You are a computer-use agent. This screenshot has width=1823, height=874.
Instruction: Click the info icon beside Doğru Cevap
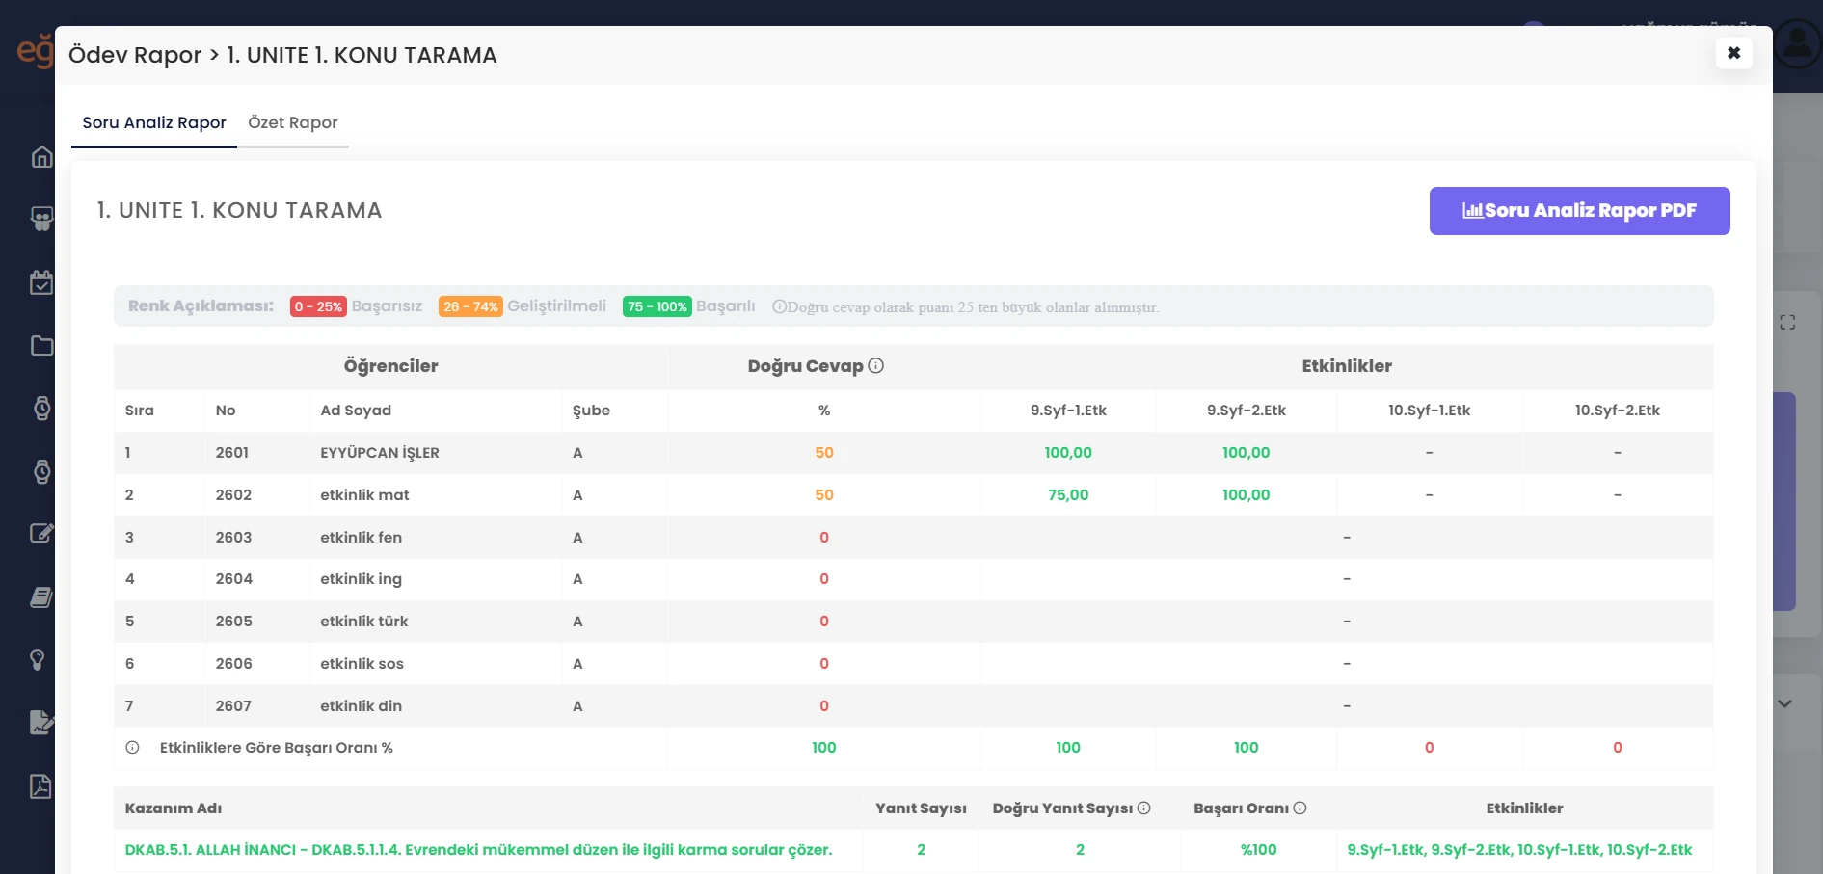point(876,366)
